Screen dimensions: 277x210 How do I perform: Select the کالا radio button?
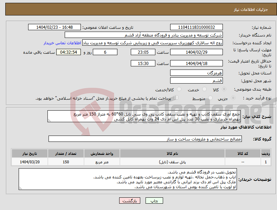click(x=224, y=89)
